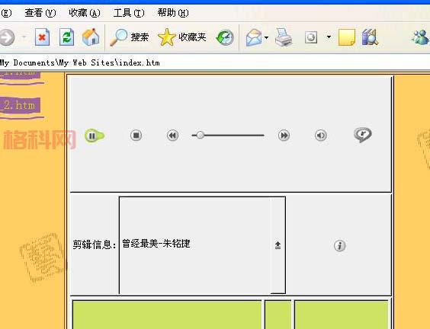
Task: Click the clip info up-arrow button
Action: point(278,245)
